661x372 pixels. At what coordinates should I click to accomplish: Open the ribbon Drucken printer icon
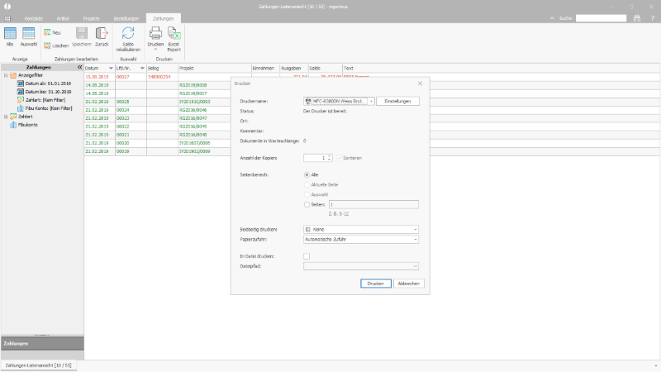coord(155,34)
